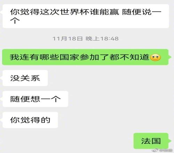
Task: Tap the left tail of the 随便想一个 bubble
Action: coord(1,99)
